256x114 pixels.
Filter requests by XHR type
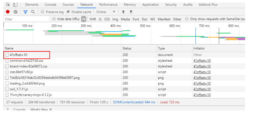pyautogui.click(x=93, y=19)
